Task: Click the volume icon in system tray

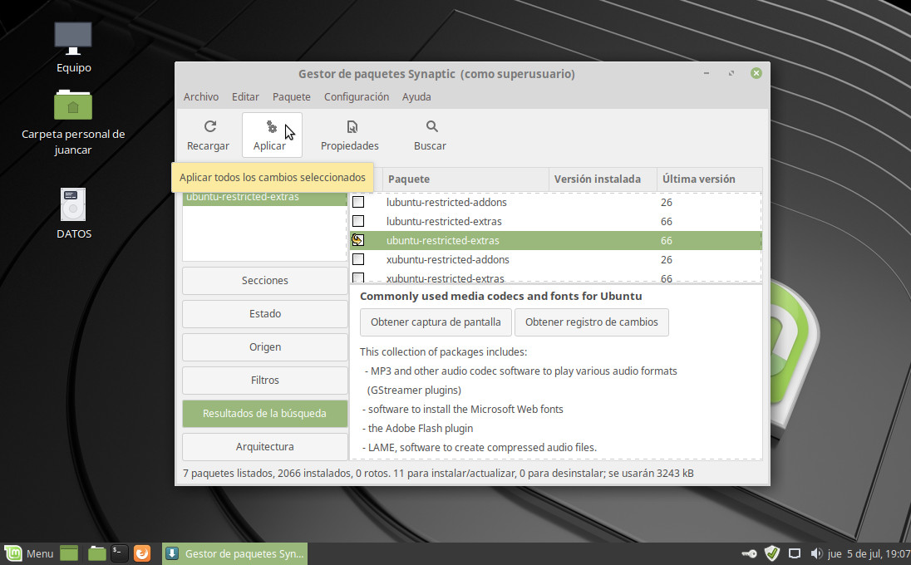Action: 815,553
